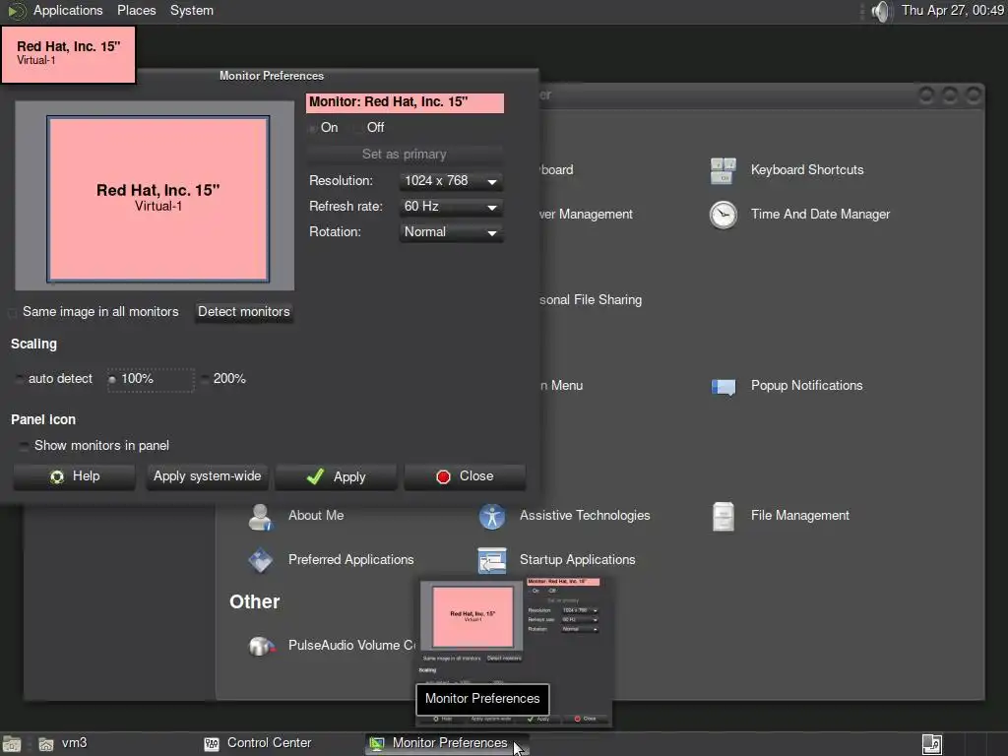The height and width of the screenshot is (756, 1008).
Task: Click the Monitor Preferences window preview thumbnail
Action: pos(514,651)
